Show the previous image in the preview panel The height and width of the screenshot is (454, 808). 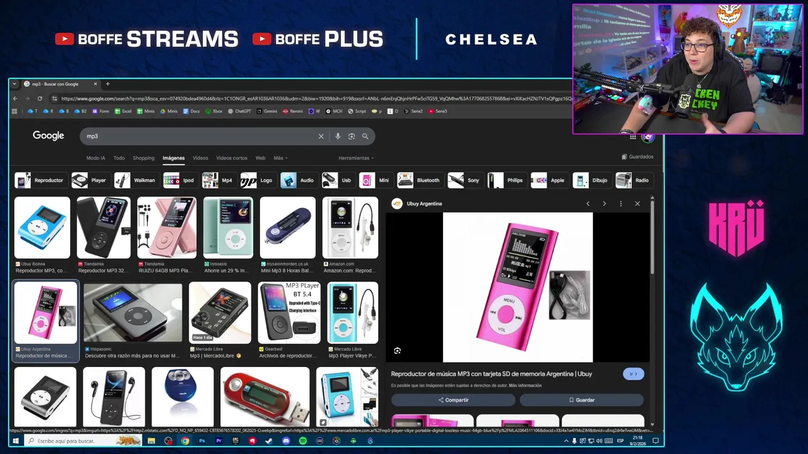(588, 204)
